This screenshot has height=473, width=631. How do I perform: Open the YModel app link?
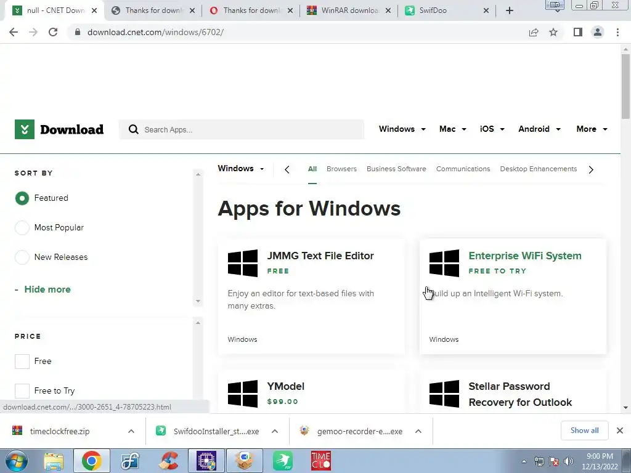click(286, 387)
